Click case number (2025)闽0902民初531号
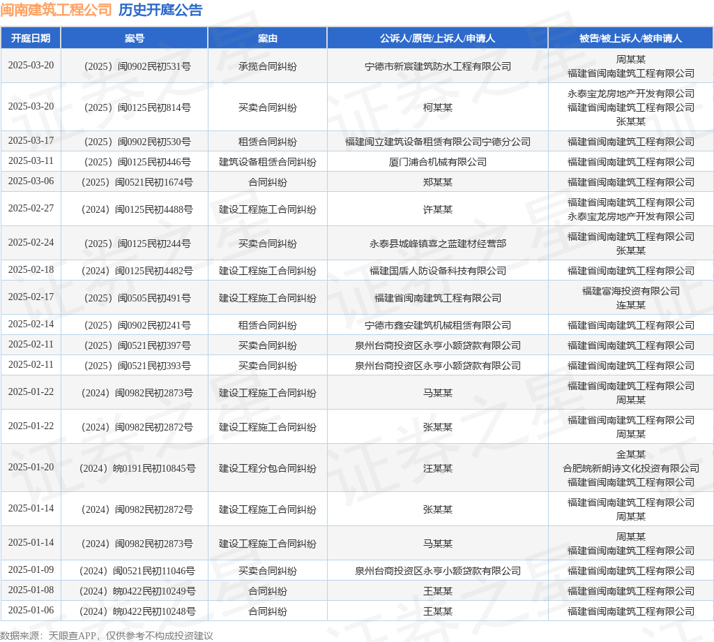 click(x=137, y=66)
